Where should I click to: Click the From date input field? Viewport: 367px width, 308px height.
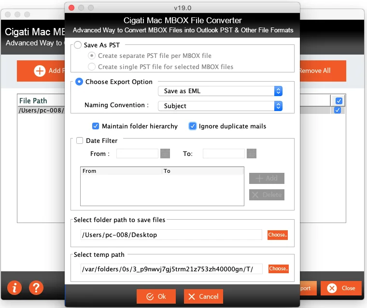pyautogui.click(x=138, y=154)
